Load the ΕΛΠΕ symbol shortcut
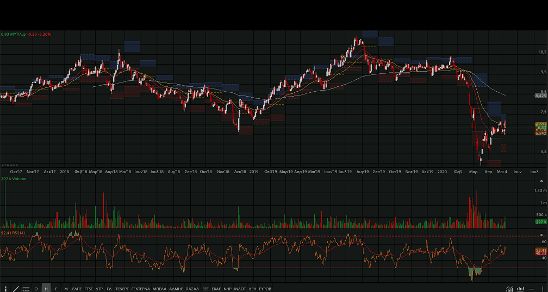The image size is (548, 292). point(77,288)
